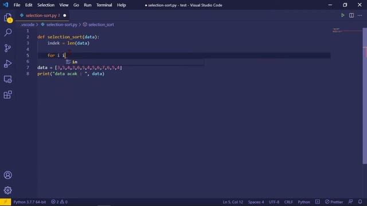Click the data list assignment line
367x206 pixels.
[x=80, y=68]
